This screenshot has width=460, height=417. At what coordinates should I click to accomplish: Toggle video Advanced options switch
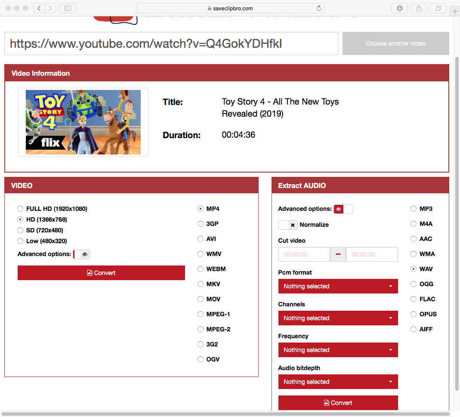pos(82,254)
